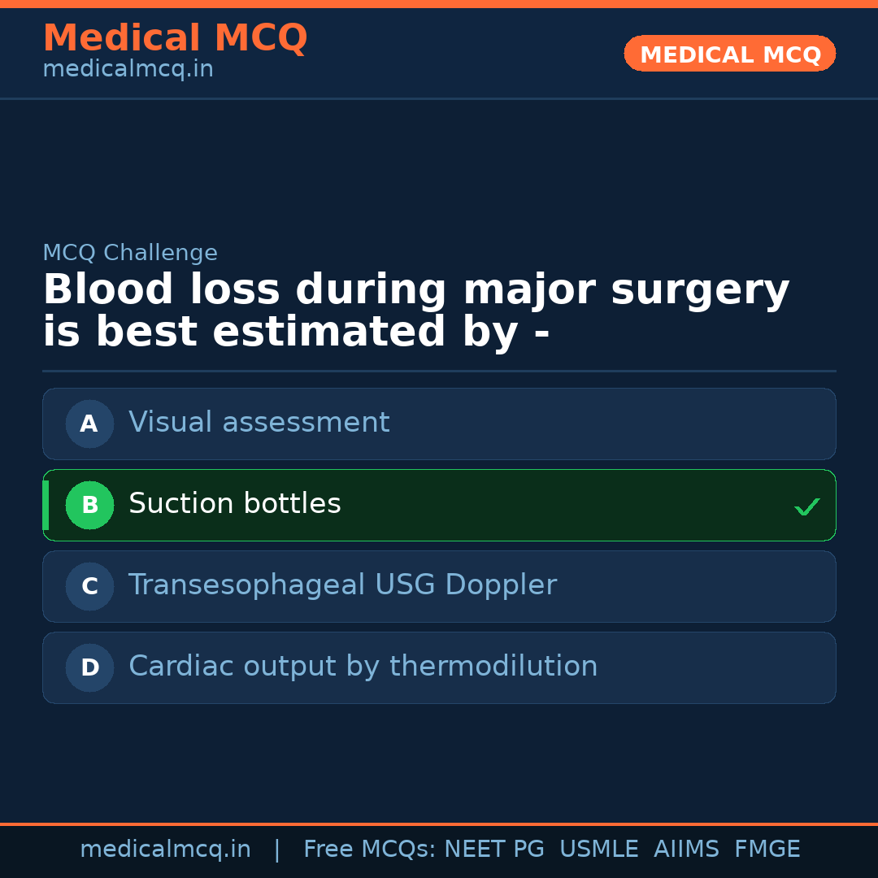The width and height of the screenshot is (878, 878).
Task: Click the medicalmcq.in footer link
Action: pyautogui.click(x=165, y=848)
